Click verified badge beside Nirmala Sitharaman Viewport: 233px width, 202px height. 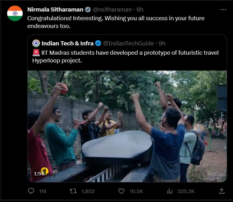[x=88, y=10]
